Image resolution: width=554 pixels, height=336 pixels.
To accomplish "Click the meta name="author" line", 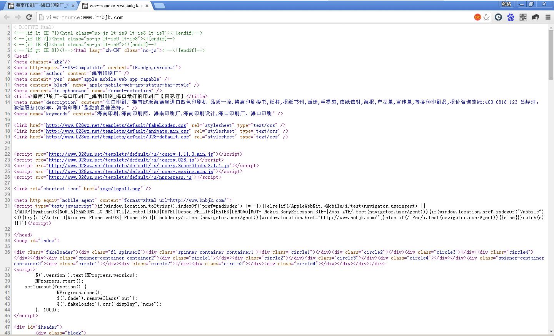I will tap(72, 73).
